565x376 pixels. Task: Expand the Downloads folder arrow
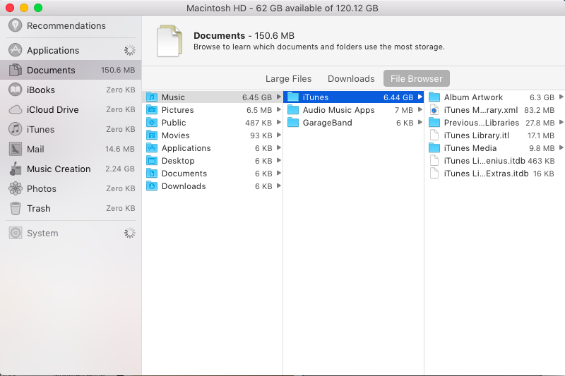click(x=278, y=186)
